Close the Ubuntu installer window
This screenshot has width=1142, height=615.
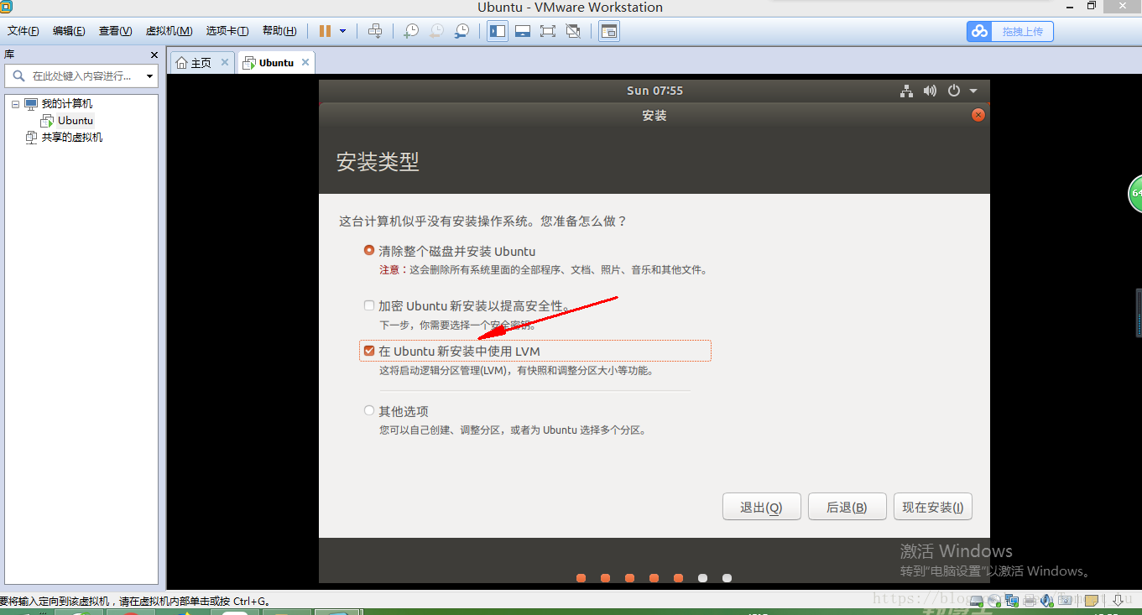pyautogui.click(x=977, y=115)
